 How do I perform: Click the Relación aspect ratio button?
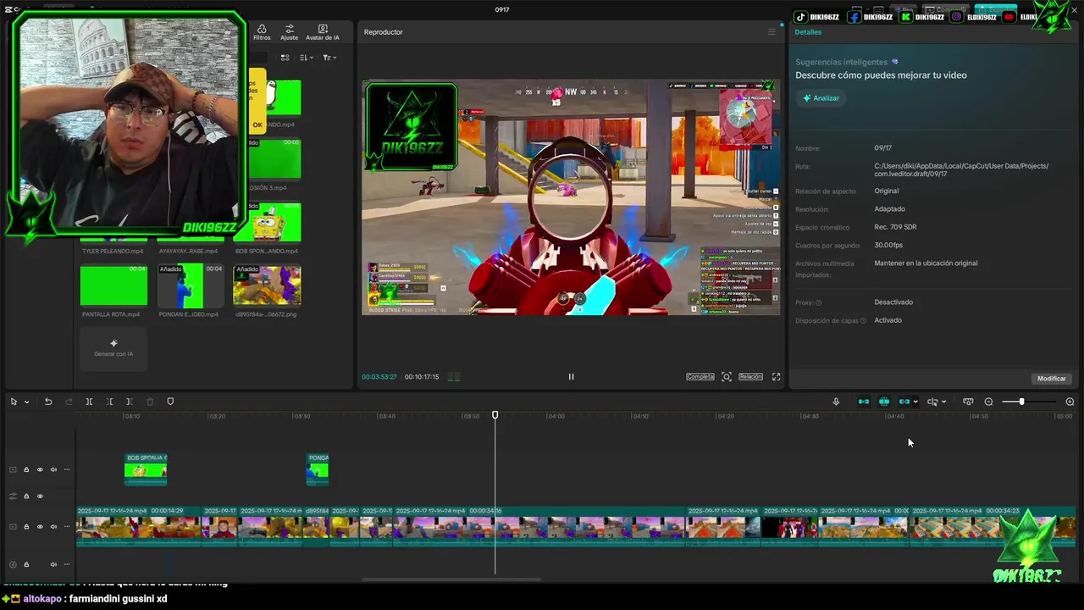(750, 377)
